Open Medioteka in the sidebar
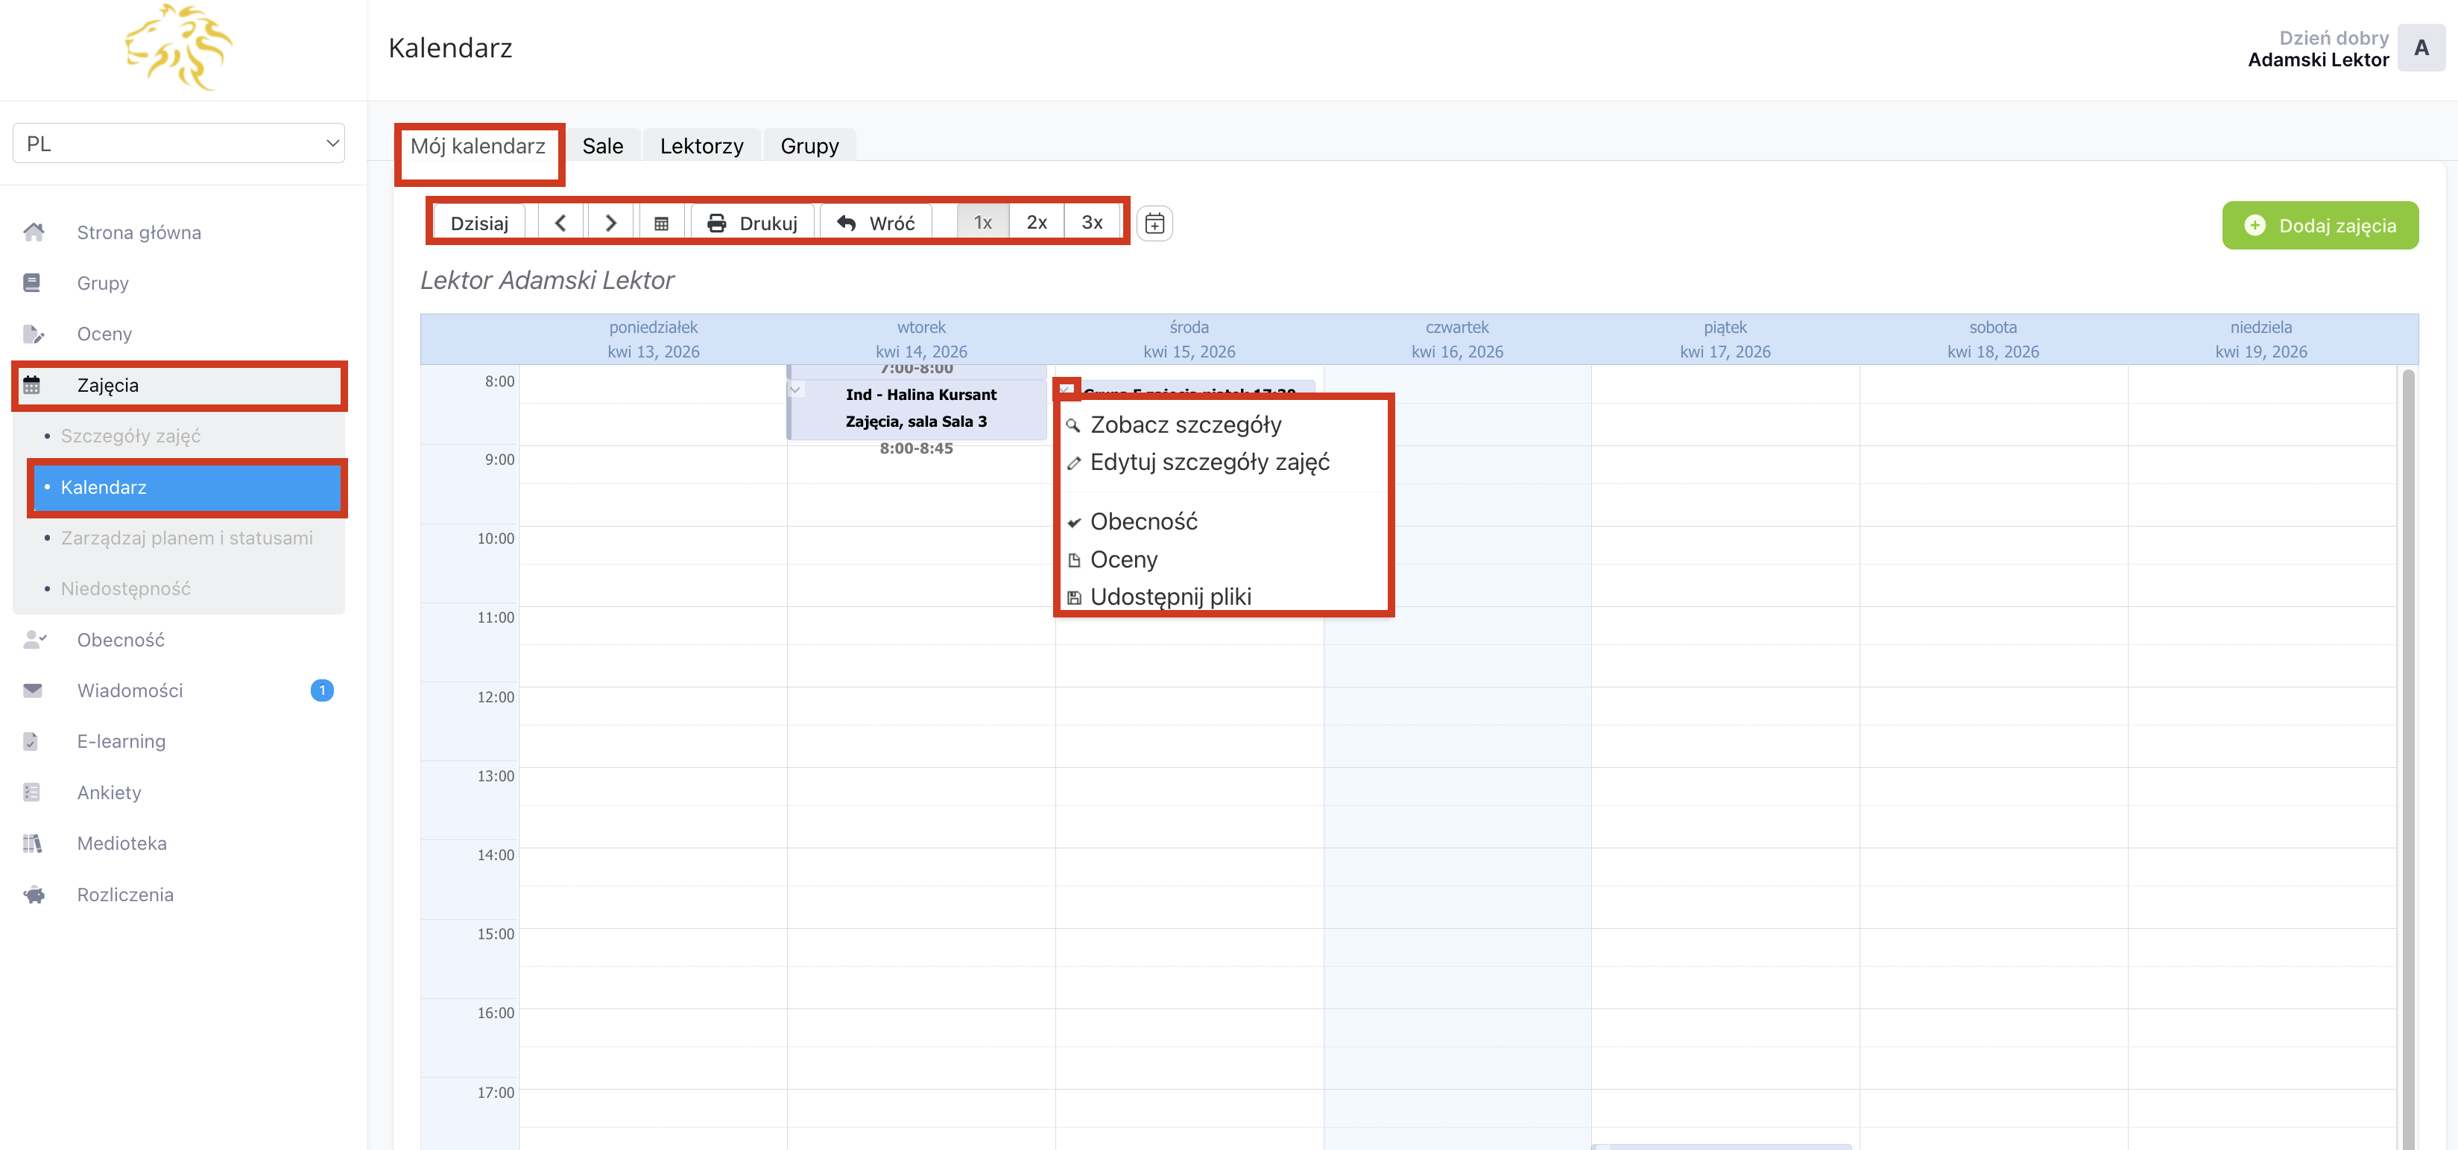 pyautogui.click(x=121, y=843)
